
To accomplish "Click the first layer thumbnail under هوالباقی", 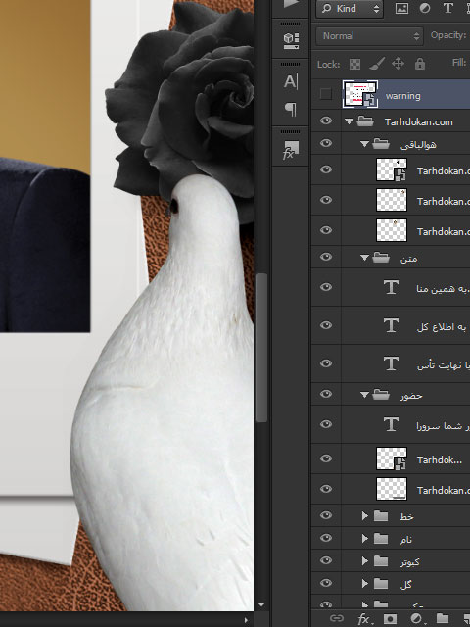I will tap(392, 169).
